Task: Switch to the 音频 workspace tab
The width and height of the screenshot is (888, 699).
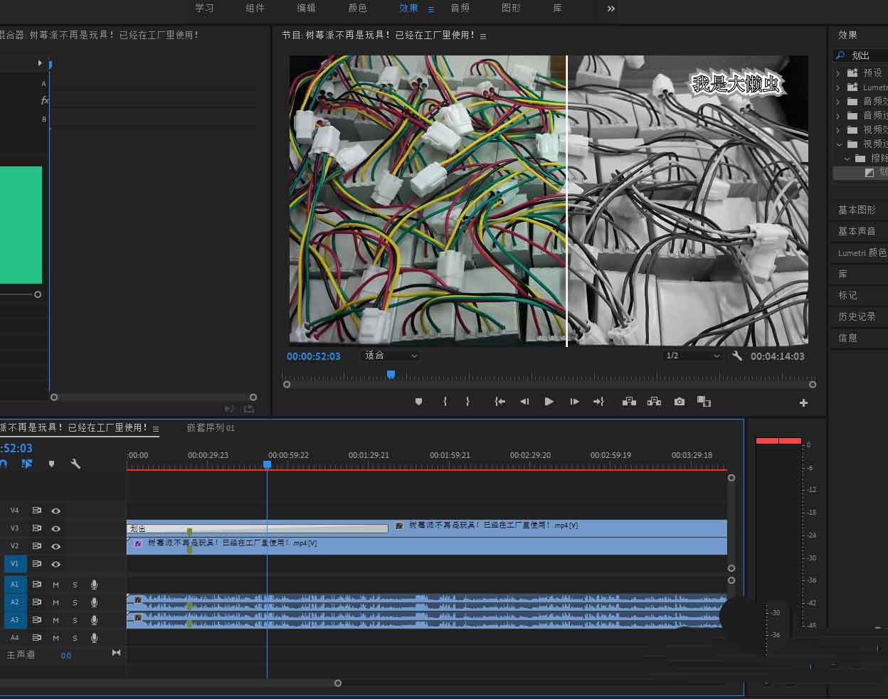Action: coord(460,8)
